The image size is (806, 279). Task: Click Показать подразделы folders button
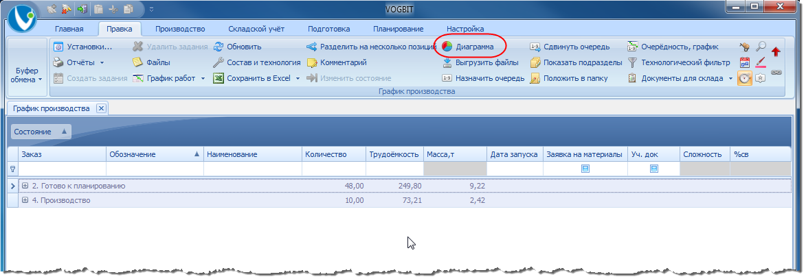pyautogui.click(x=576, y=62)
